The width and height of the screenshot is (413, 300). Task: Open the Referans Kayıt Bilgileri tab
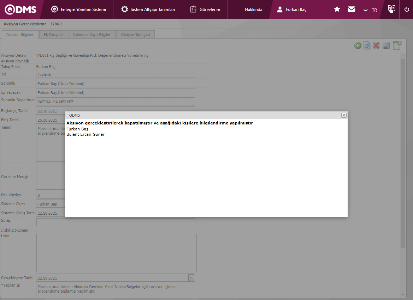92,35
